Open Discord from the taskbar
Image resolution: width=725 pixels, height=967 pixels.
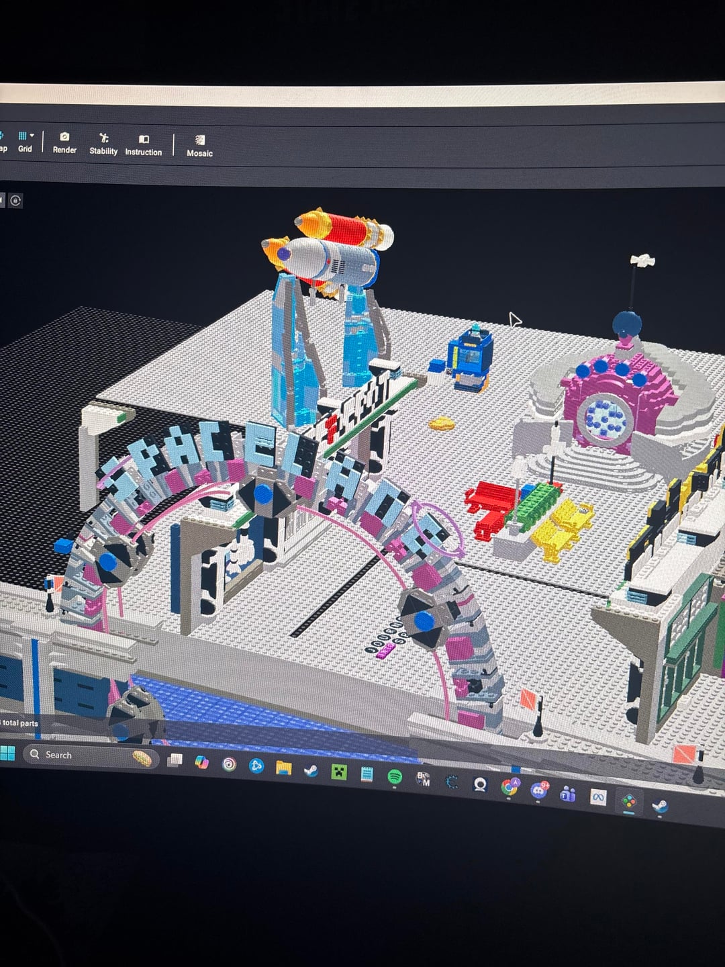tap(538, 790)
